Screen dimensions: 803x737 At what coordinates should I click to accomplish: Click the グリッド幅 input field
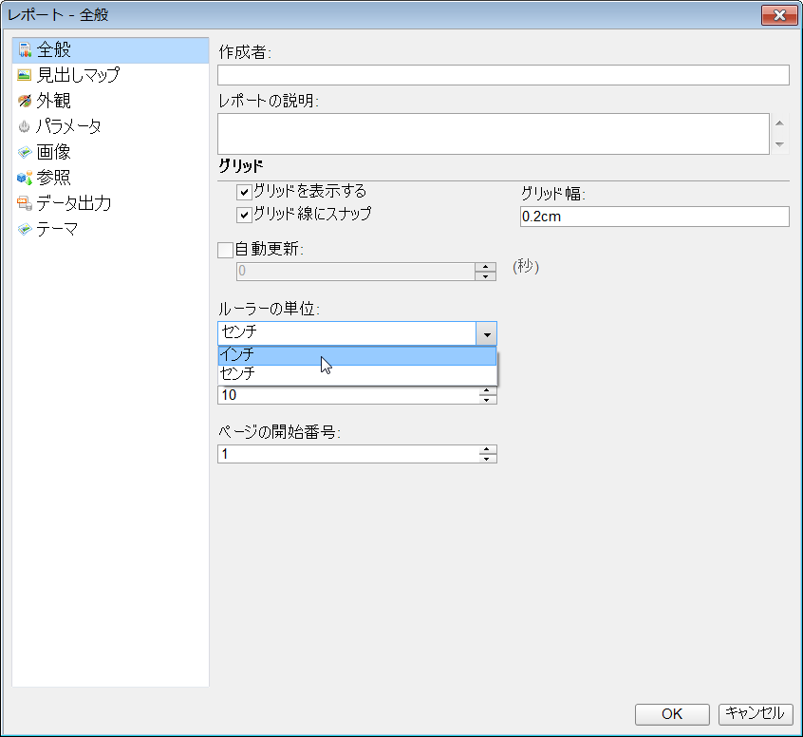654,217
